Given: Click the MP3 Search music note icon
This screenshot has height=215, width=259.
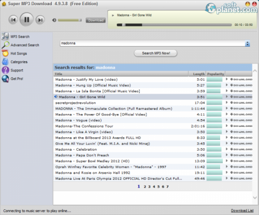Looking at the screenshot, I should point(5,36).
